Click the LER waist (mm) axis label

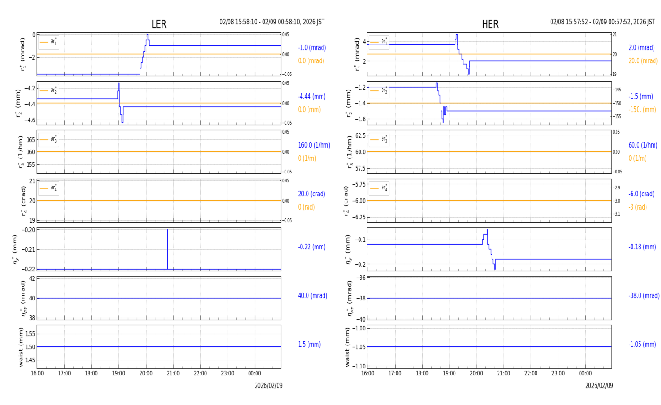click(21, 347)
